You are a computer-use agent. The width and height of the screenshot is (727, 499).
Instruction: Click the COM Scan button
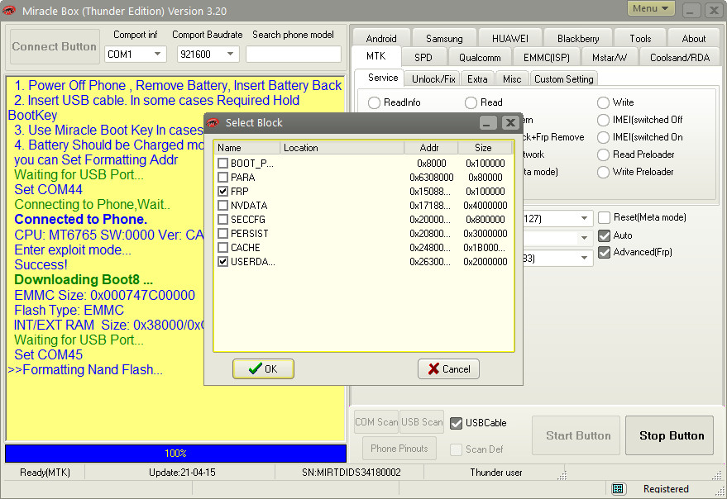(376, 422)
